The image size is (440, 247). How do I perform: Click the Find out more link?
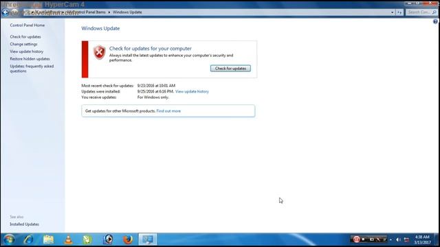pos(168,111)
